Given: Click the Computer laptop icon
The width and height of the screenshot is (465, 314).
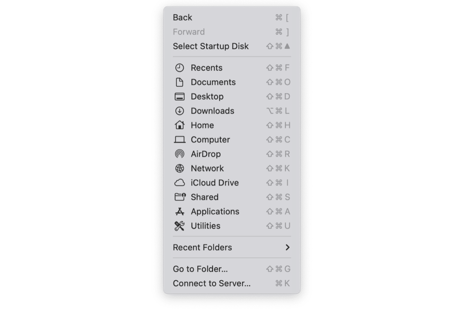Looking at the screenshot, I should pyautogui.click(x=179, y=140).
